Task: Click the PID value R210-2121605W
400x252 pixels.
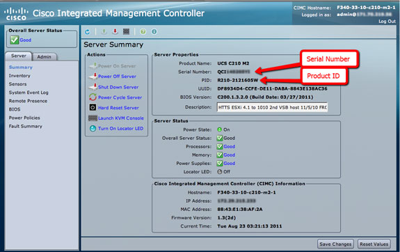Action: point(238,80)
